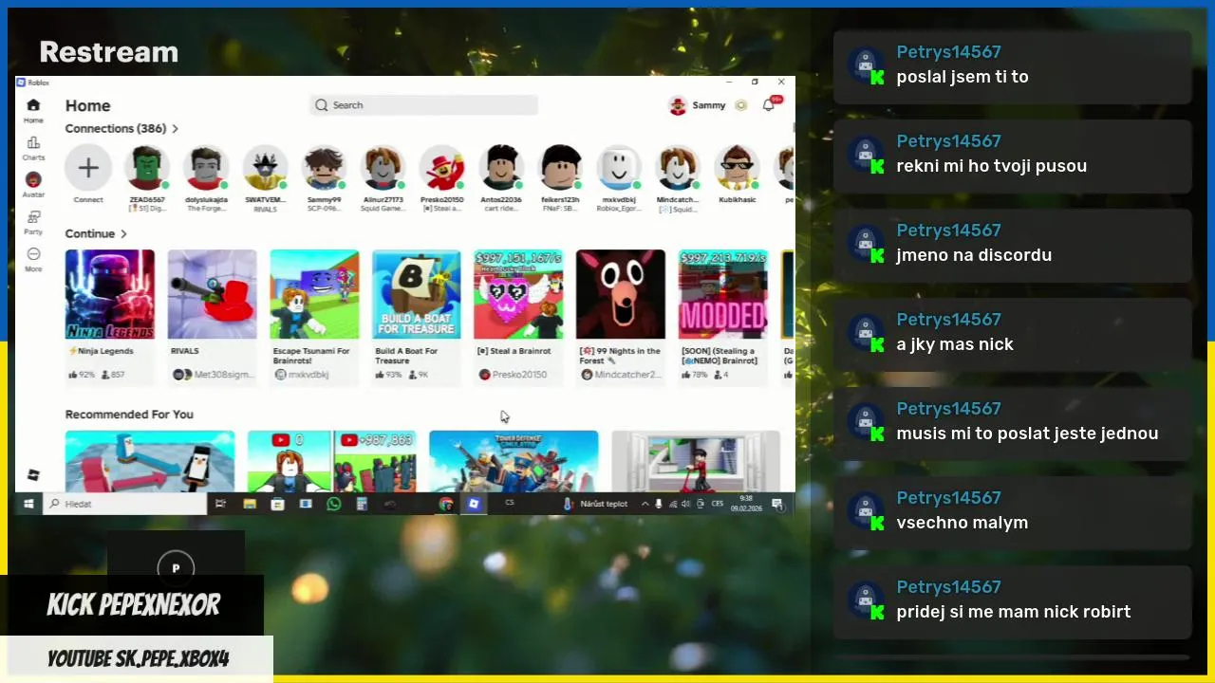
Task: Click the Connect plus button
Action: click(x=88, y=168)
